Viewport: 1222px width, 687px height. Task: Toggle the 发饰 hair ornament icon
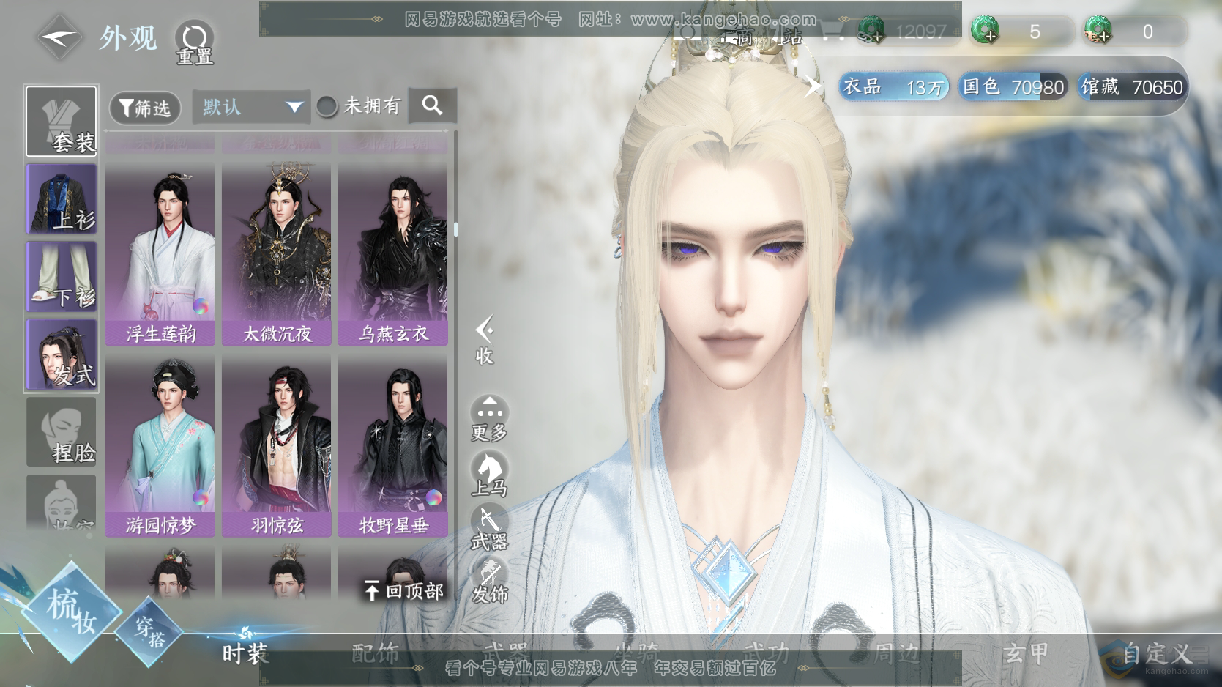[x=489, y=582]
